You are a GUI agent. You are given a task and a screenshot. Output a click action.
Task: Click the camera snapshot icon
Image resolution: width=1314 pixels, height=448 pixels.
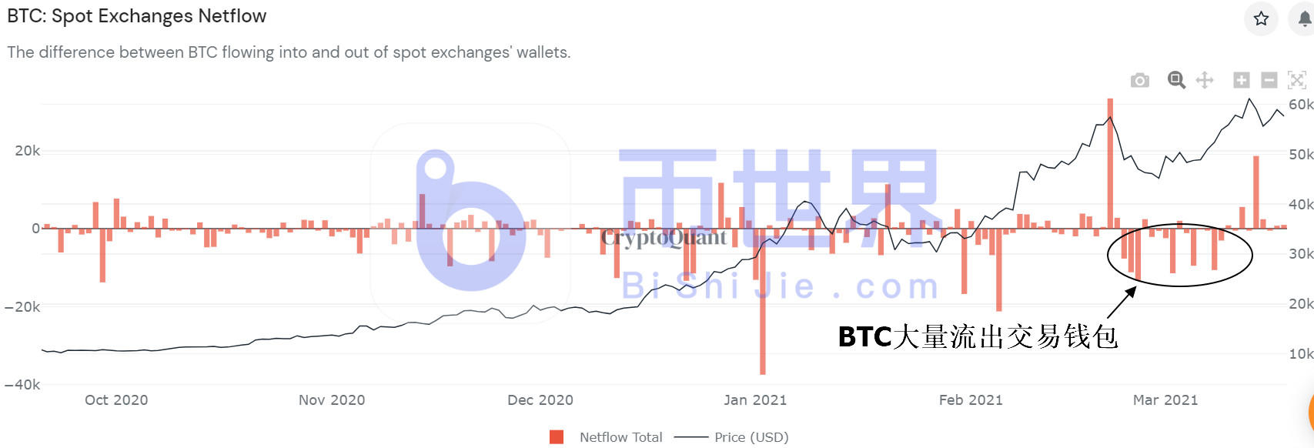(1139, 79)
